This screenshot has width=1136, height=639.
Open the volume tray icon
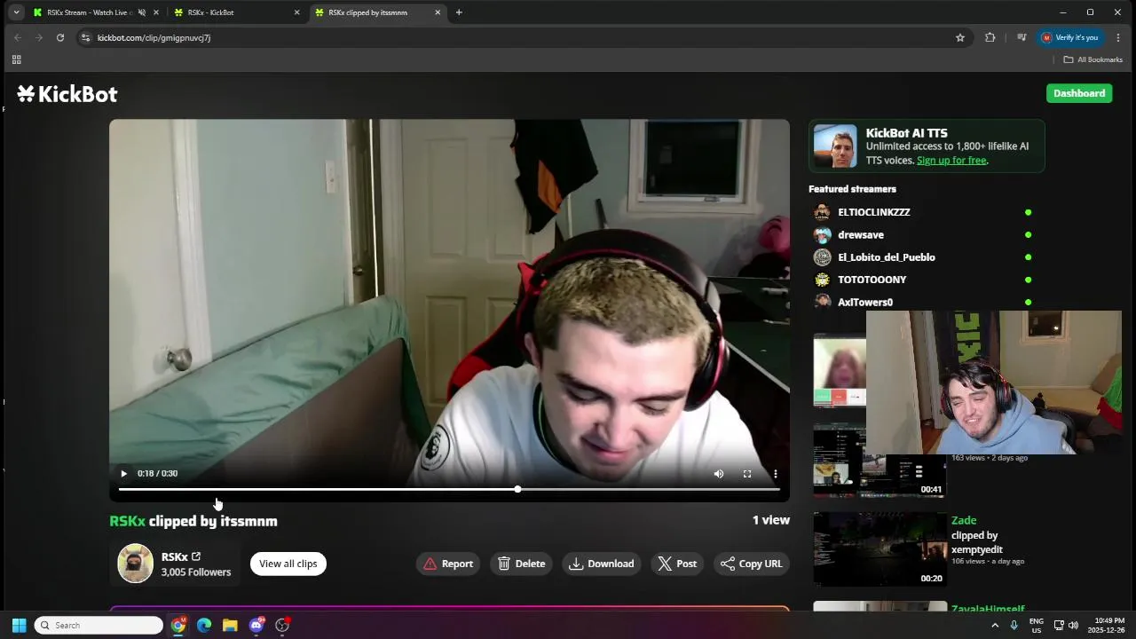tap(1074, 626)
